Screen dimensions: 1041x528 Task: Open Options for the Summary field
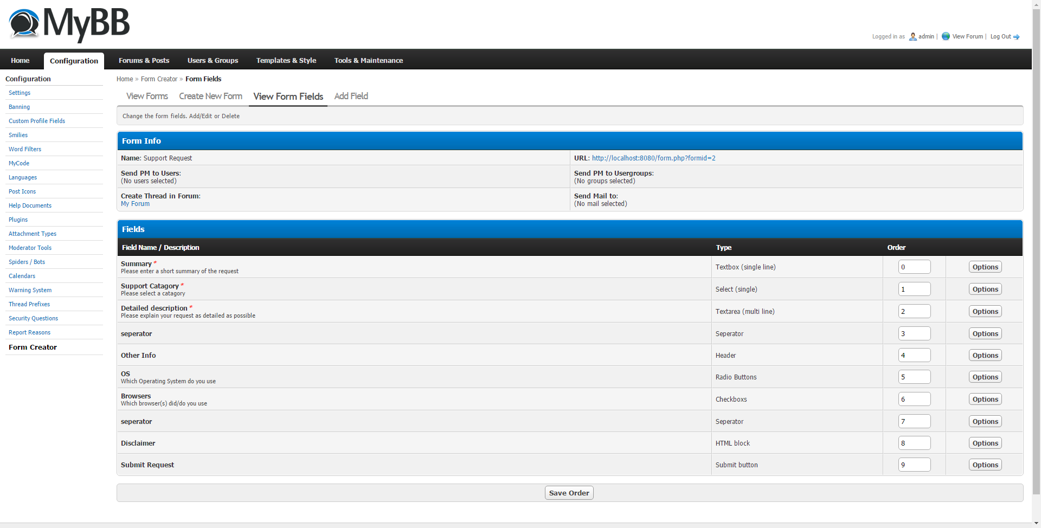pyautogui.click(x=985, y=267)
